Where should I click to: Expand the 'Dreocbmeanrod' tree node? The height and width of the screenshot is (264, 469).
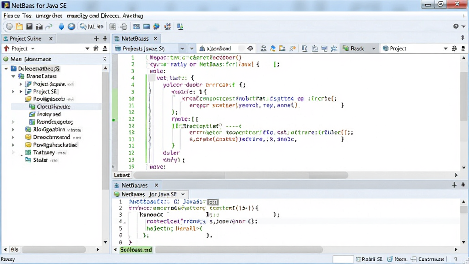13,137
